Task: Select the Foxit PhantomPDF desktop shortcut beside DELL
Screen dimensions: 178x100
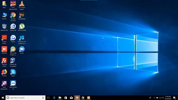Action: (x=13, y=5)
